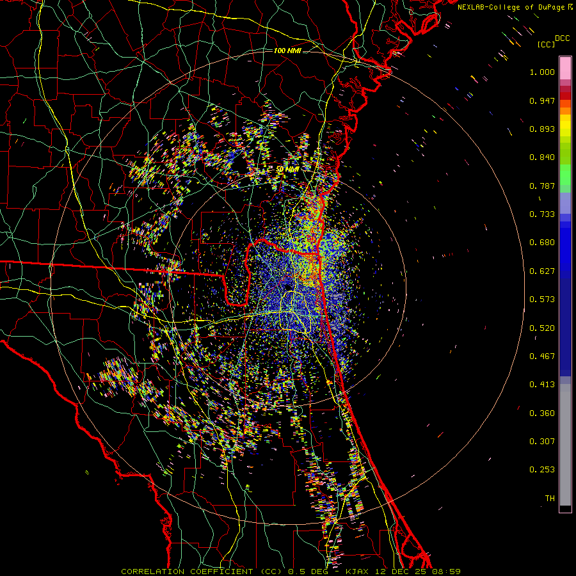
Task: Click the 100 NMI range ring label
Action: tap(287, 51)
